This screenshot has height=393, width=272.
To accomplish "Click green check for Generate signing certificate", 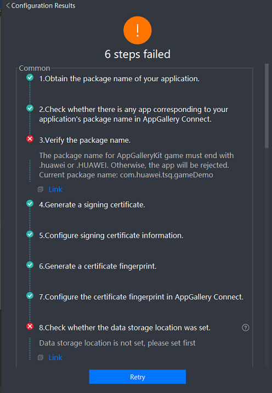I will point(30,203).
